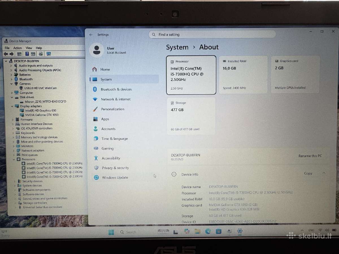Collapse the Processors node
339x254 pixels.
pyautogui.click(x=14, y=159)
